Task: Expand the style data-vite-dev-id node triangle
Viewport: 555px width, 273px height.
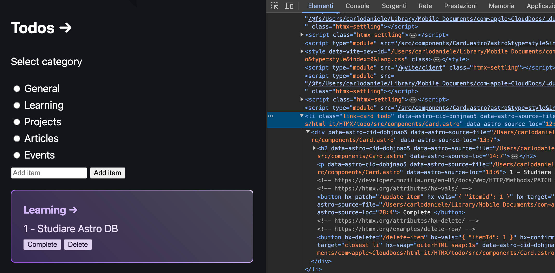Action: (x=302, y=51)
